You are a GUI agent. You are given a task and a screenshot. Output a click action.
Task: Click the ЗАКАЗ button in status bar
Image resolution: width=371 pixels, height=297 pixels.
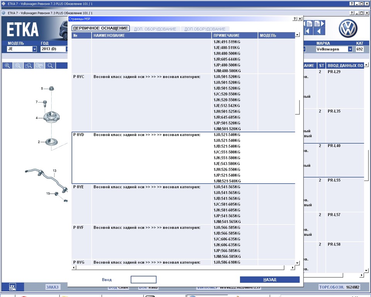[x=52, y=287]
